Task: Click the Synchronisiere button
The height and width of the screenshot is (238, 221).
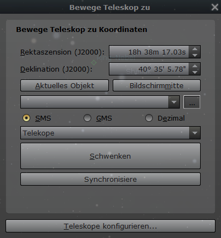Action: coord(110,179)
